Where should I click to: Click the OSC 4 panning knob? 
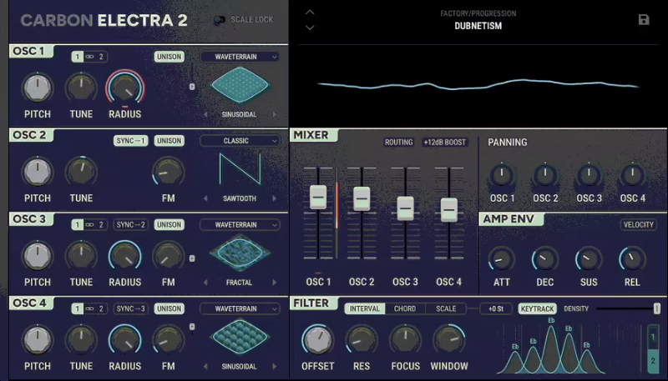coord(632,175)
